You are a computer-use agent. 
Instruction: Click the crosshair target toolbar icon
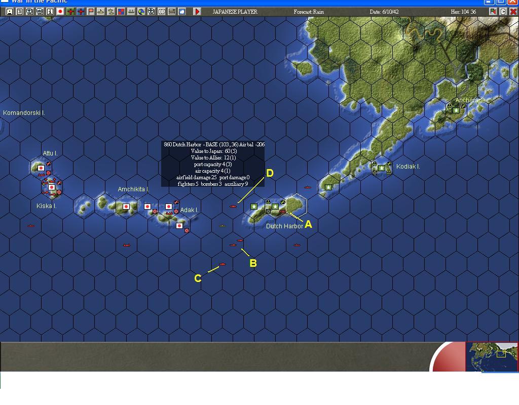pos(151,12)
